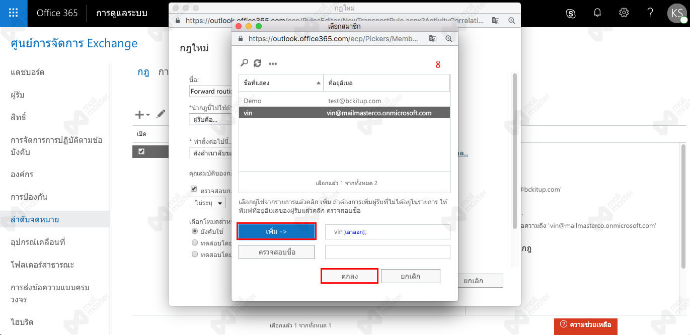The image size is (690, 335).
Task: Open compliance management nav item
Action: click(x=56, y=146)
